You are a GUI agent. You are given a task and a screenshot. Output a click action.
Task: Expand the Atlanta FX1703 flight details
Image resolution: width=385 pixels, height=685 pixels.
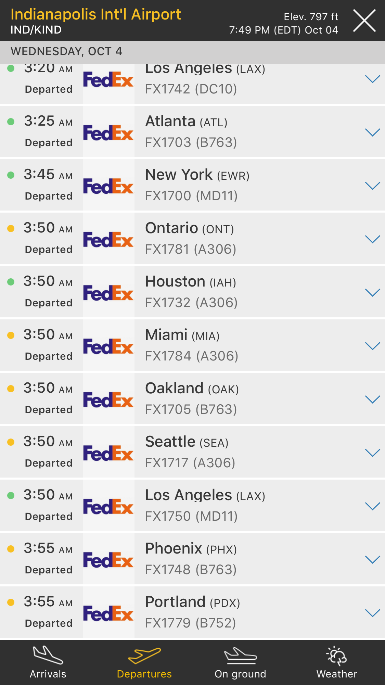[373, 132]
